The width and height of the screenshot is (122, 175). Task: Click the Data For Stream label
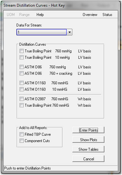(x=29, y=25)
